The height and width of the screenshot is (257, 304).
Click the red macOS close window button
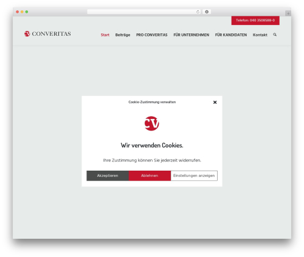point(18,12)
